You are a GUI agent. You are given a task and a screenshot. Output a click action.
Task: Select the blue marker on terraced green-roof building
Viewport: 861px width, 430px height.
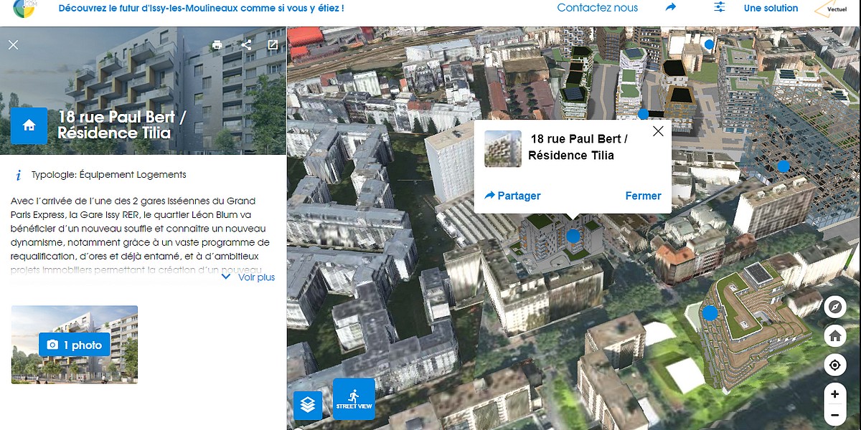click(x=710, y=313)
